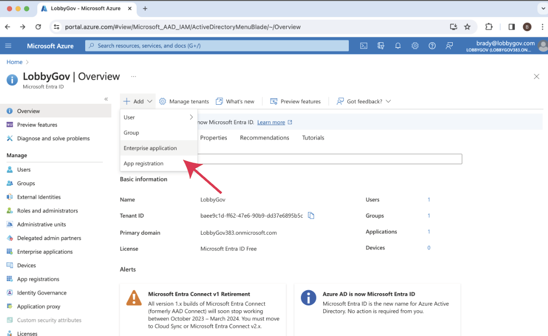Open the Groups count link

click(429, 216)
